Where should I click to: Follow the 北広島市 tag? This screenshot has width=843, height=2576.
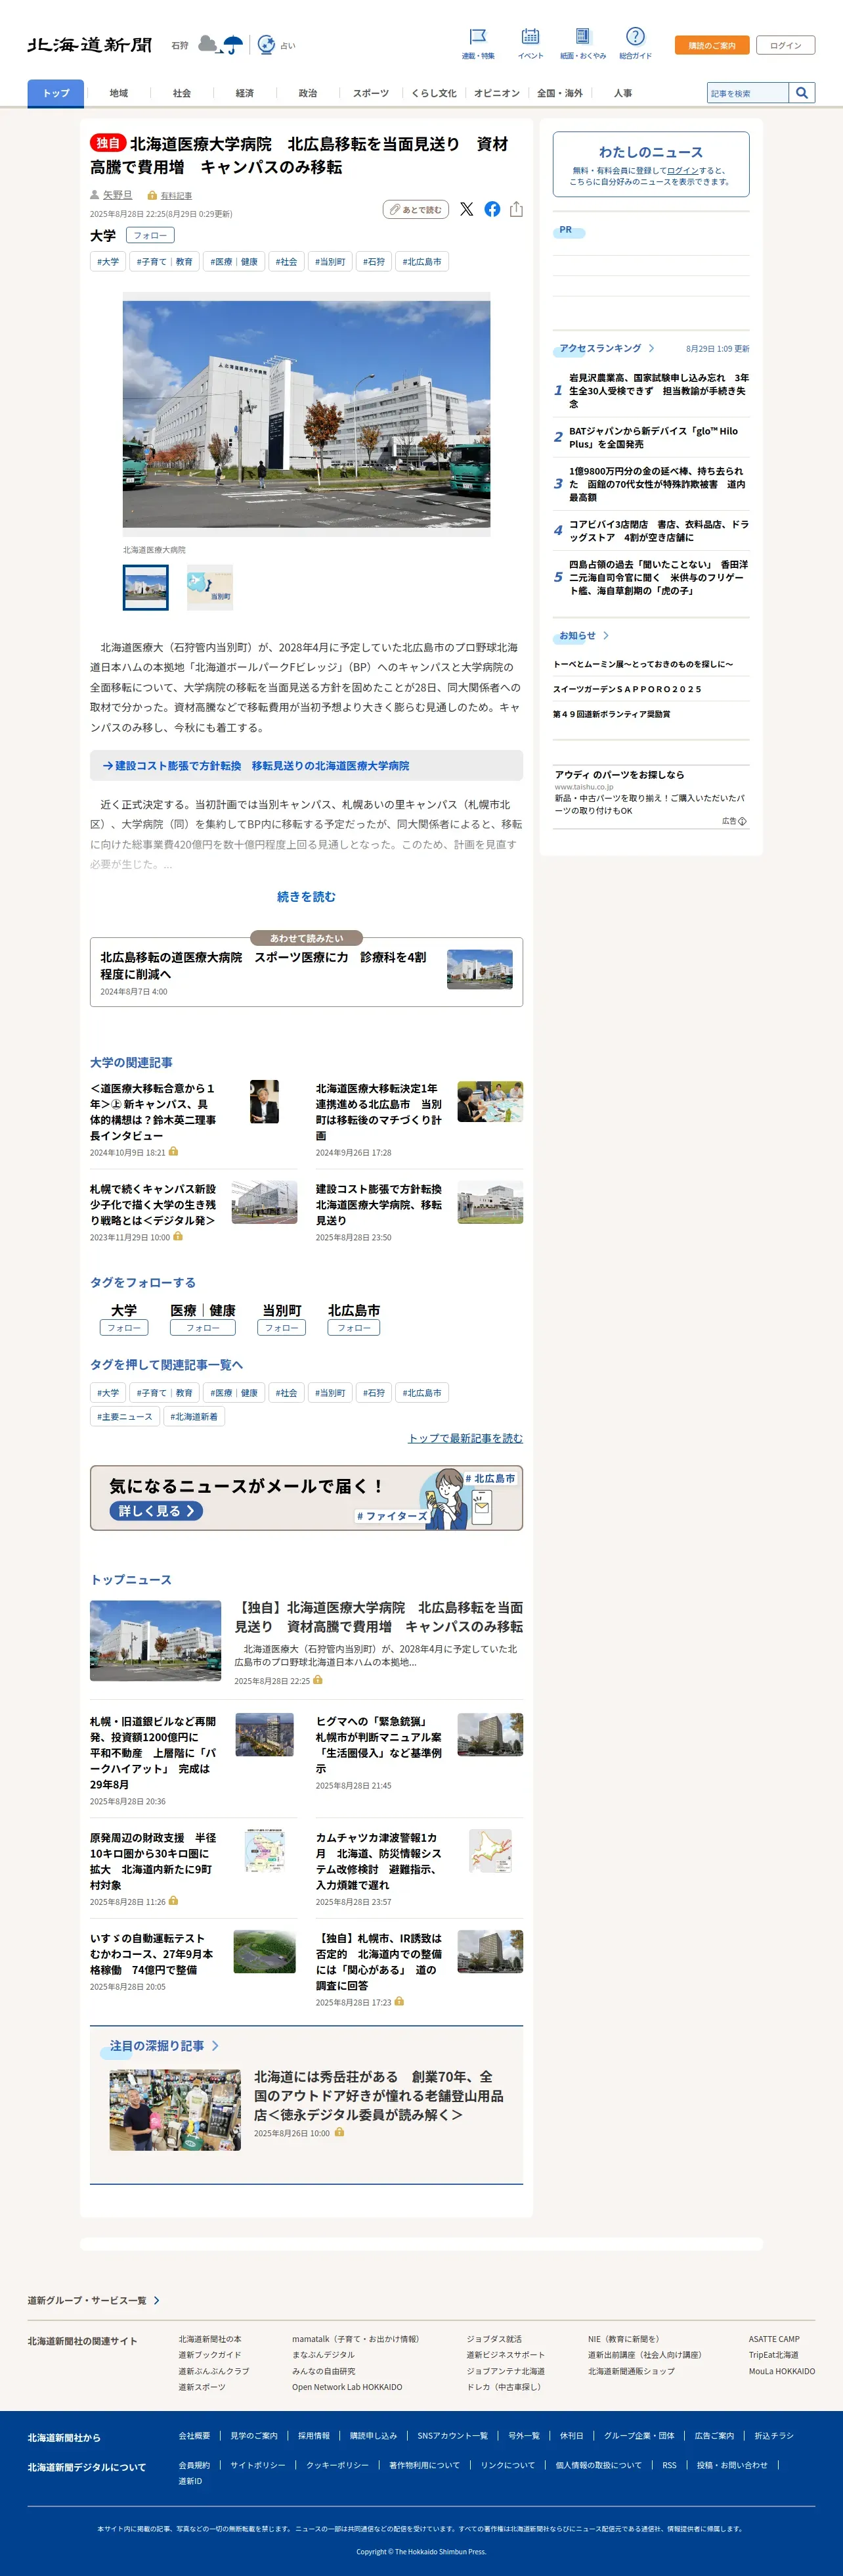coord(355,1328)
